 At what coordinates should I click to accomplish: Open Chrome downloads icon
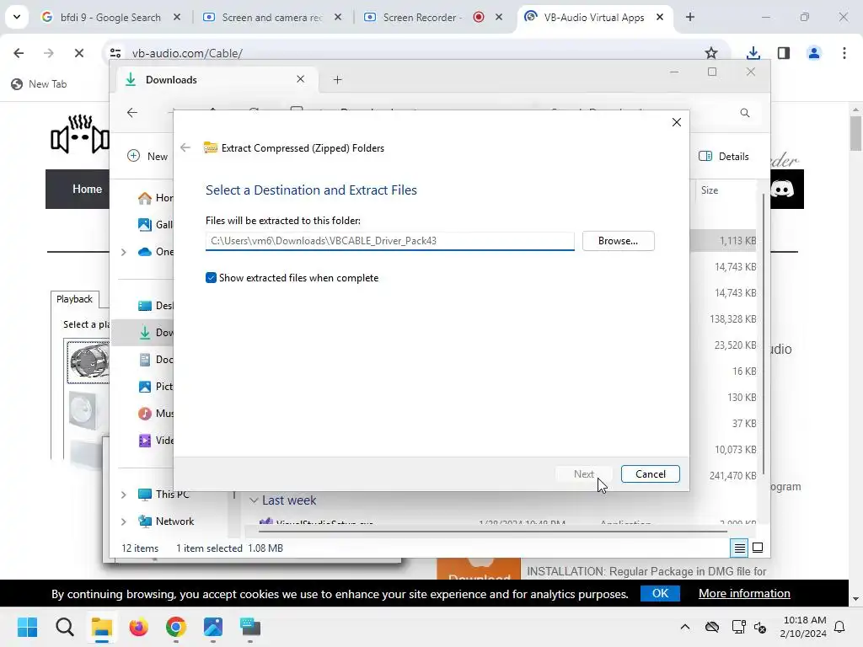click(753, 53)
